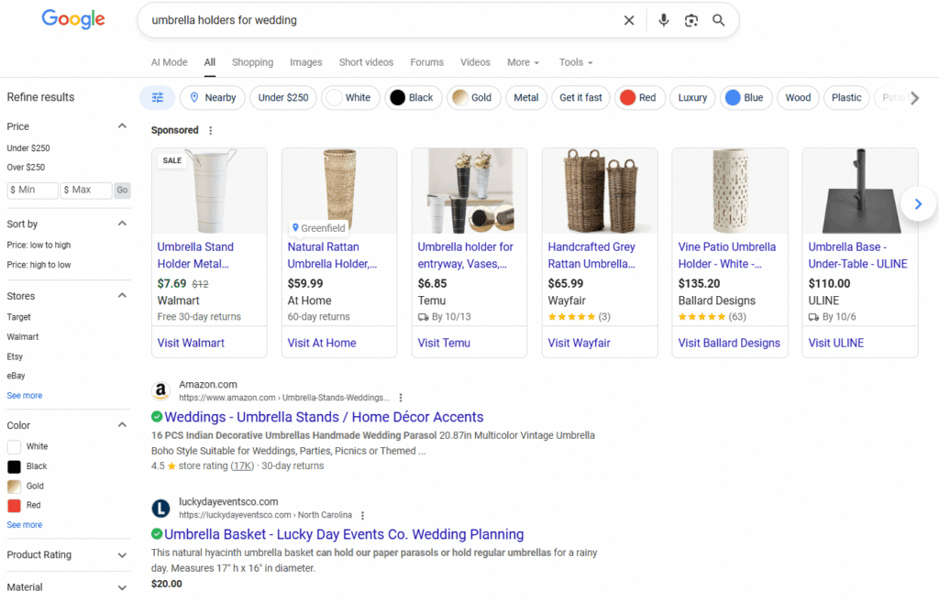Clear the search query with the X icon
This screenshot has height=602, width=939.
pyautogui.click(x=629, y=19)
